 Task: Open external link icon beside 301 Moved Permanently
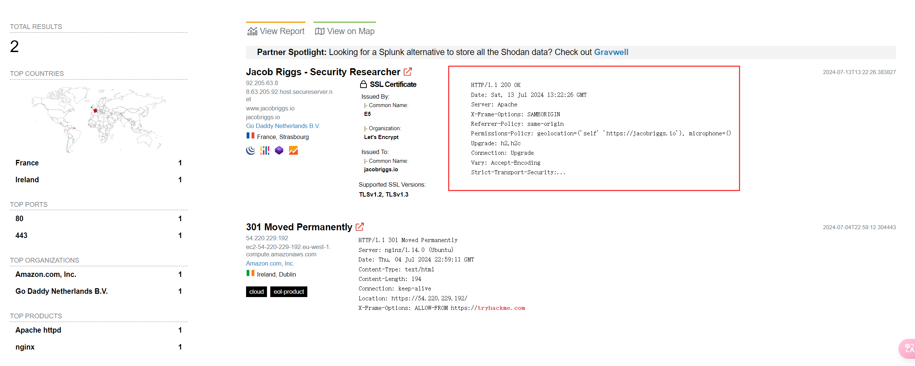(x=360, y=227)
